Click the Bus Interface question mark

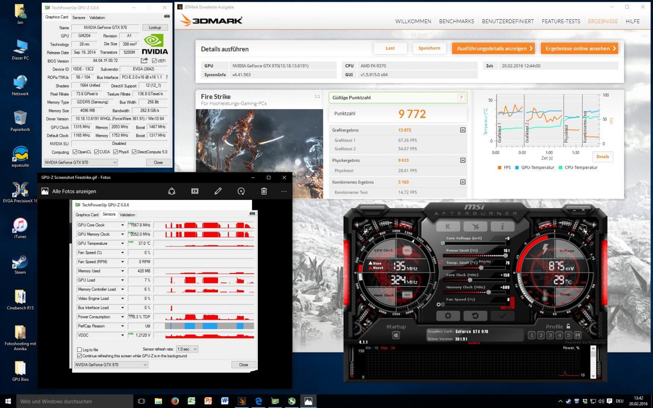(x=167, y=77)
